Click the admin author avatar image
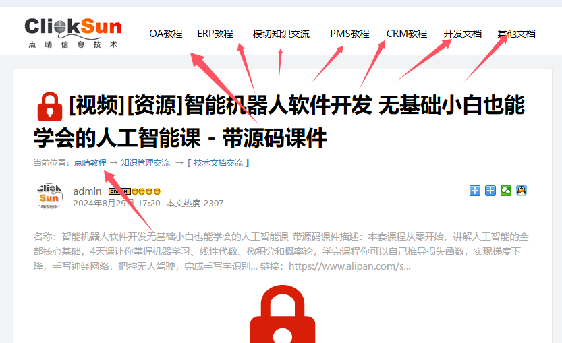This screenshot has height=343, width=562. tap(49, 197)
